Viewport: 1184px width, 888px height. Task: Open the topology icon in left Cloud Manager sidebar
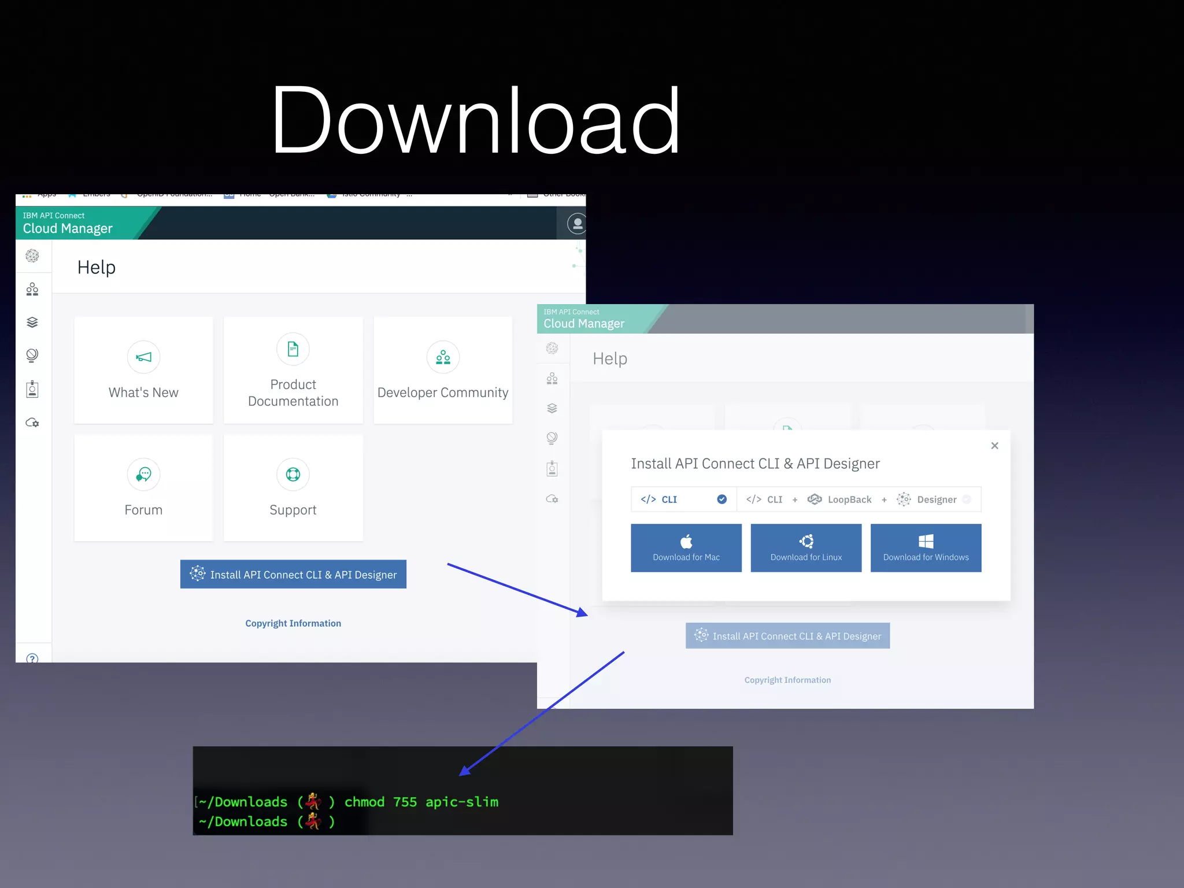tap(32, 256)
